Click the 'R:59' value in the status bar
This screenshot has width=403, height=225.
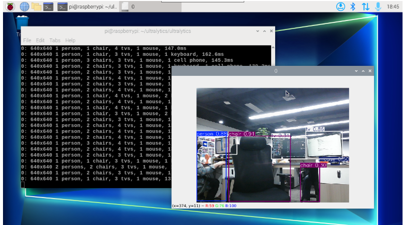click(x=210, y=206)
